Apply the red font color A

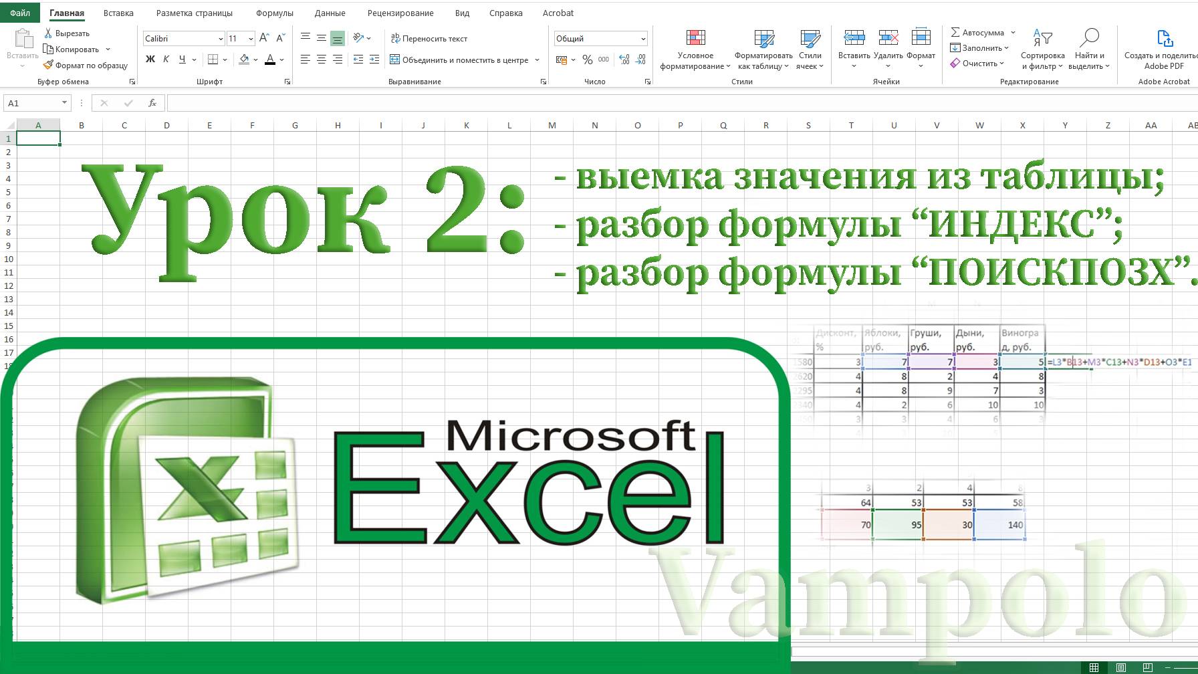pos(270,60)
